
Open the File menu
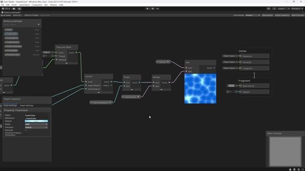click(x=2, y=5)
